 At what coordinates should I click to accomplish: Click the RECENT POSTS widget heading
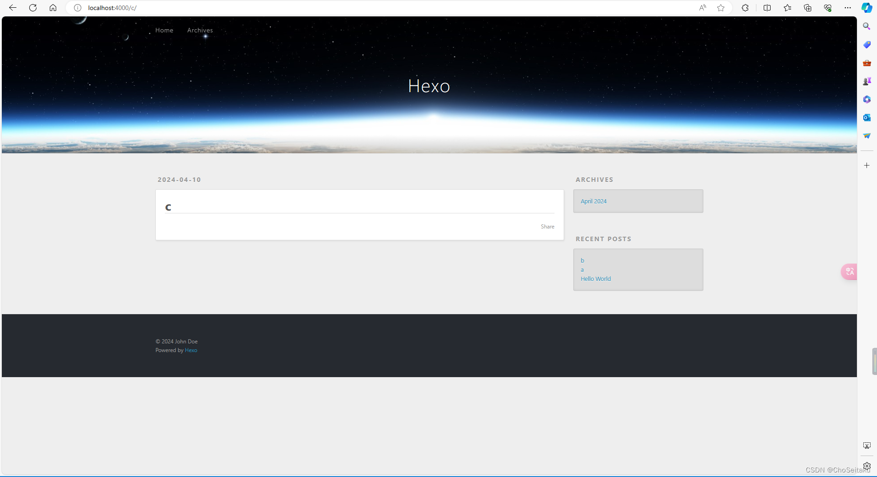click(603, 239)
